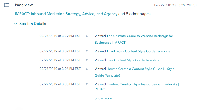201x110 pixels.
Task: Click the Page view browser window icon
Action: (x=7, y=5)
